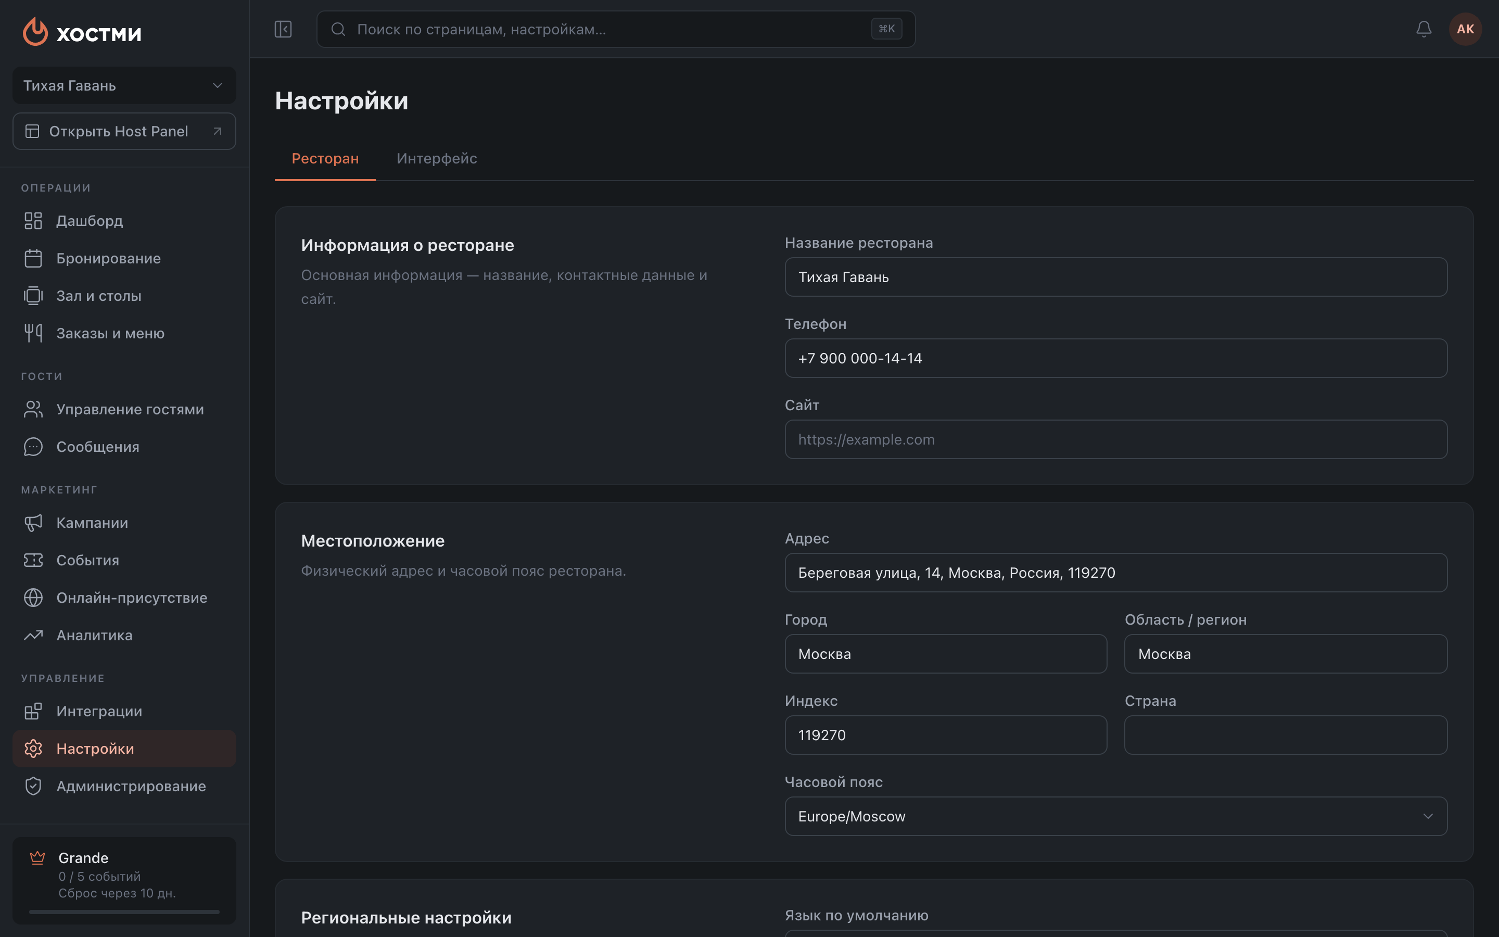Click the Управление гостями people icon

point(33,409)
